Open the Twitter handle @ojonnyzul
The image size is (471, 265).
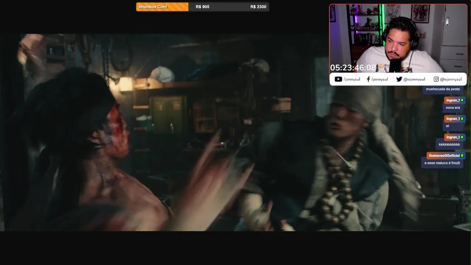click(414, 79)
